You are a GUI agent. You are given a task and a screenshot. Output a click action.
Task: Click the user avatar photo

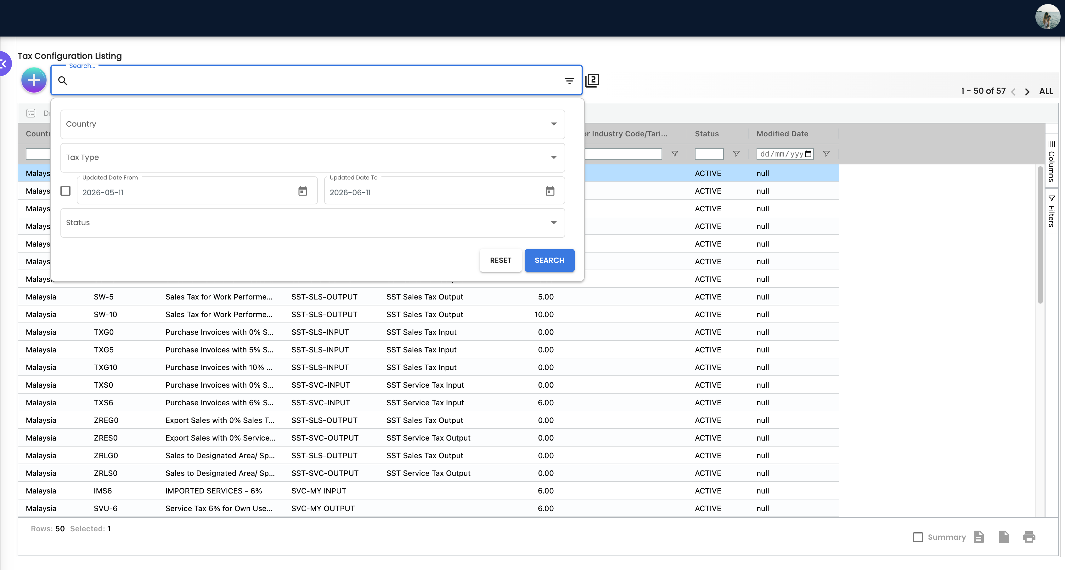point(1047,17)
